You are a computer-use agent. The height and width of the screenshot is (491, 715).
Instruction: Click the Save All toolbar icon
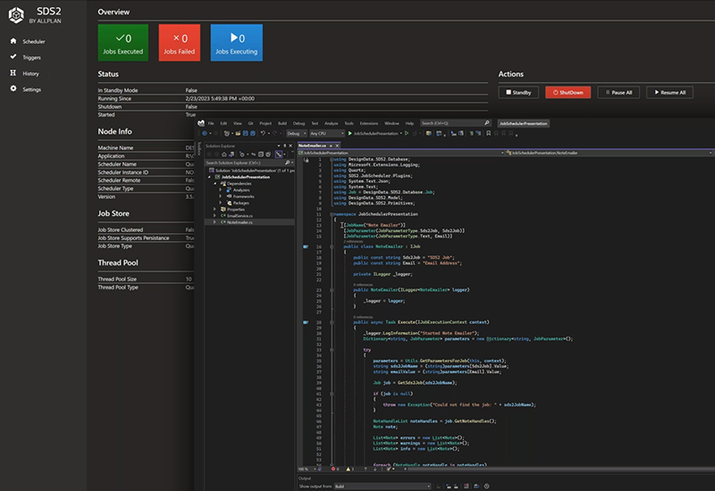pos(253,133)
